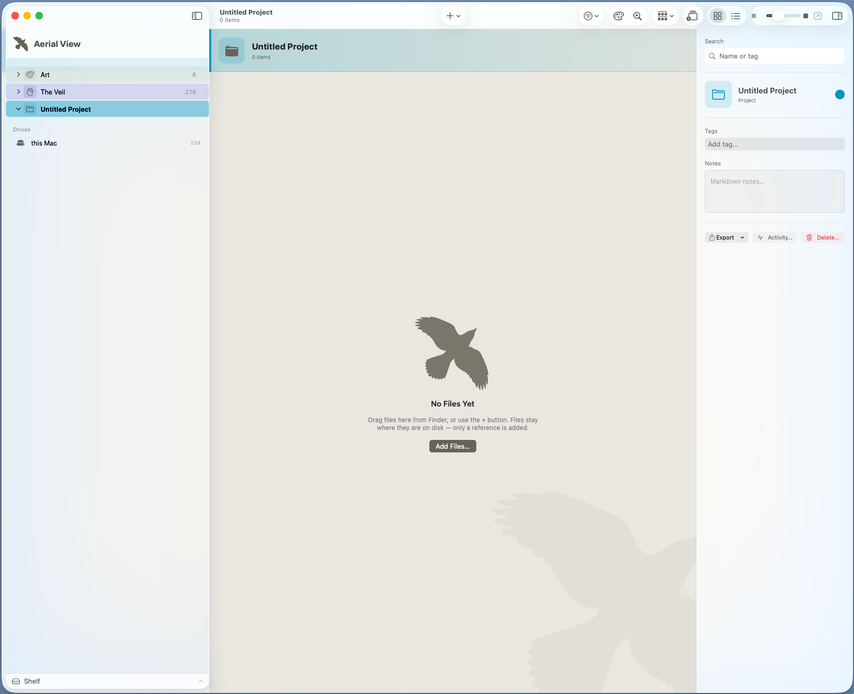The width and height of the screenshot is (854, 694).
Task: Click the color palette toolbar icon
Action: 619,16
